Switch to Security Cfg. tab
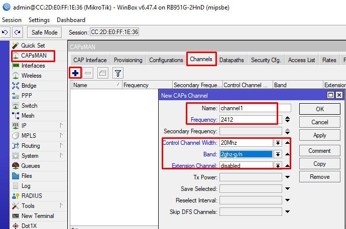 pyautogui.click(x=266, y=60)
